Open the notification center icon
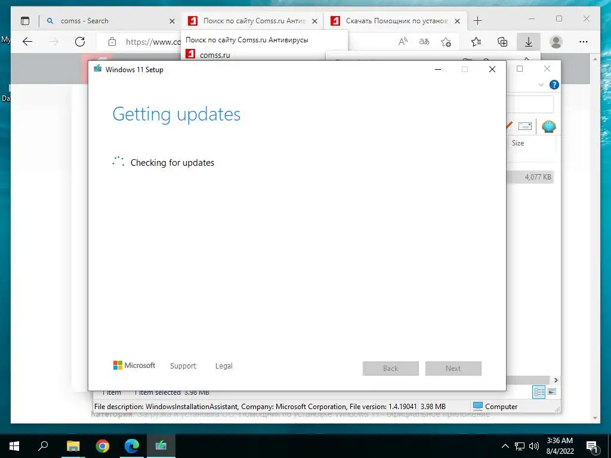Image resolution: width=611 pixels, height=458 pixels. (x=592, y=447)
